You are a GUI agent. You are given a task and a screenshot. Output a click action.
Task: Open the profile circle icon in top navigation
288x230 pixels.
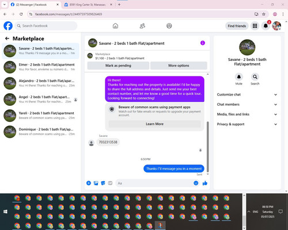click(169, 26)
